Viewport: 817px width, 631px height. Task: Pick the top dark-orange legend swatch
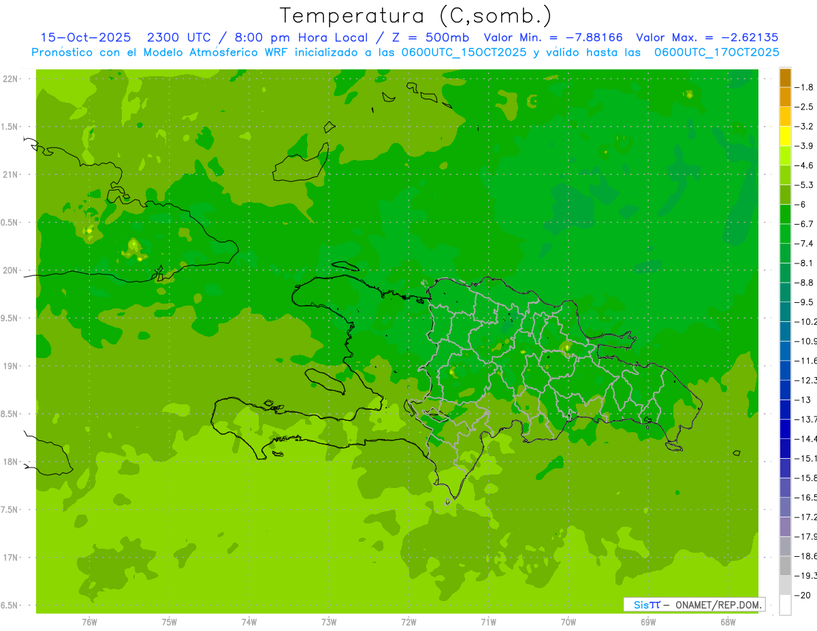tap(785, 78)
